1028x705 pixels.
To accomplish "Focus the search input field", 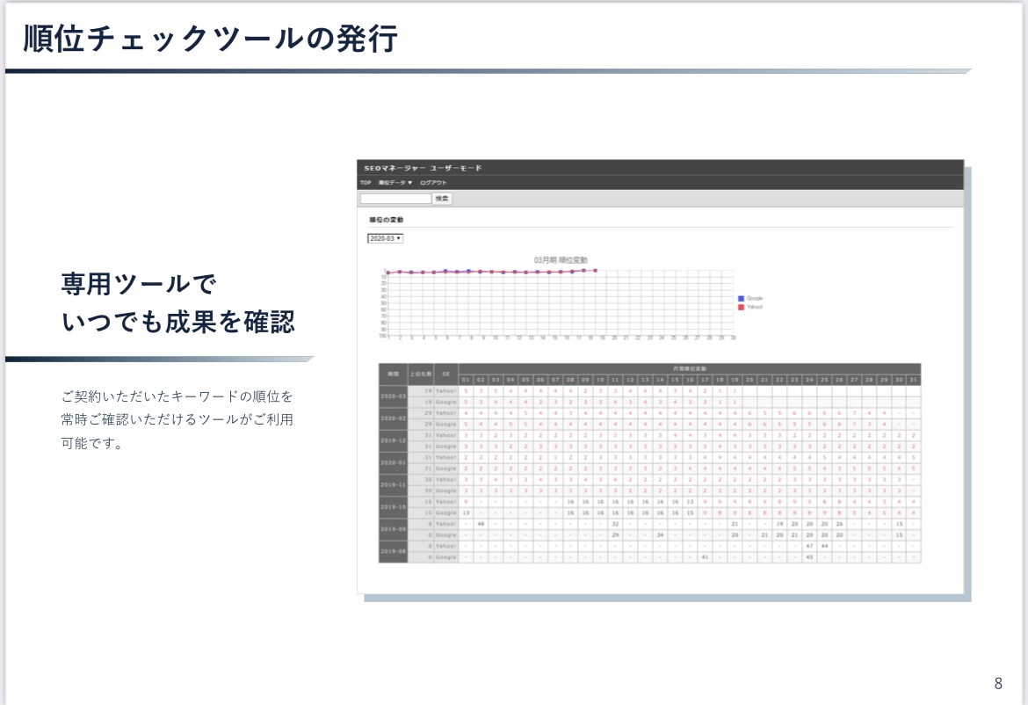I will click(395, 198).
